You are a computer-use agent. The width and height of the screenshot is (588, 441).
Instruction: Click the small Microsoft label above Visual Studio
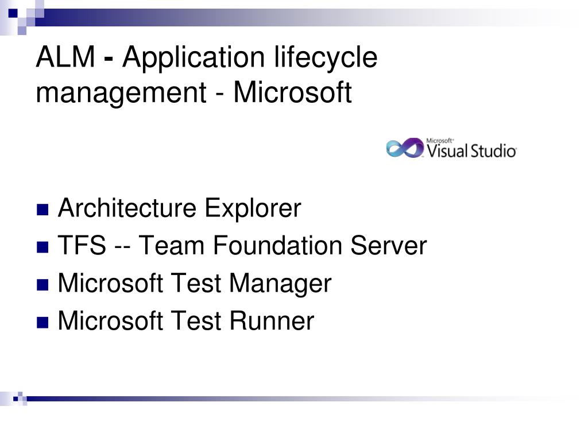pyautogui.click(x=439, y=141)
